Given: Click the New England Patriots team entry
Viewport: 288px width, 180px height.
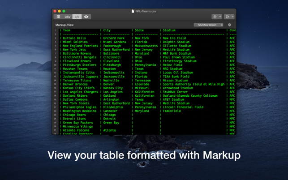Looking at the screenshot, I should pos(81,46).
